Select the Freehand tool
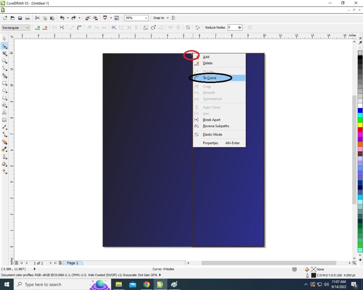363x290 pixels. point(4,68)
